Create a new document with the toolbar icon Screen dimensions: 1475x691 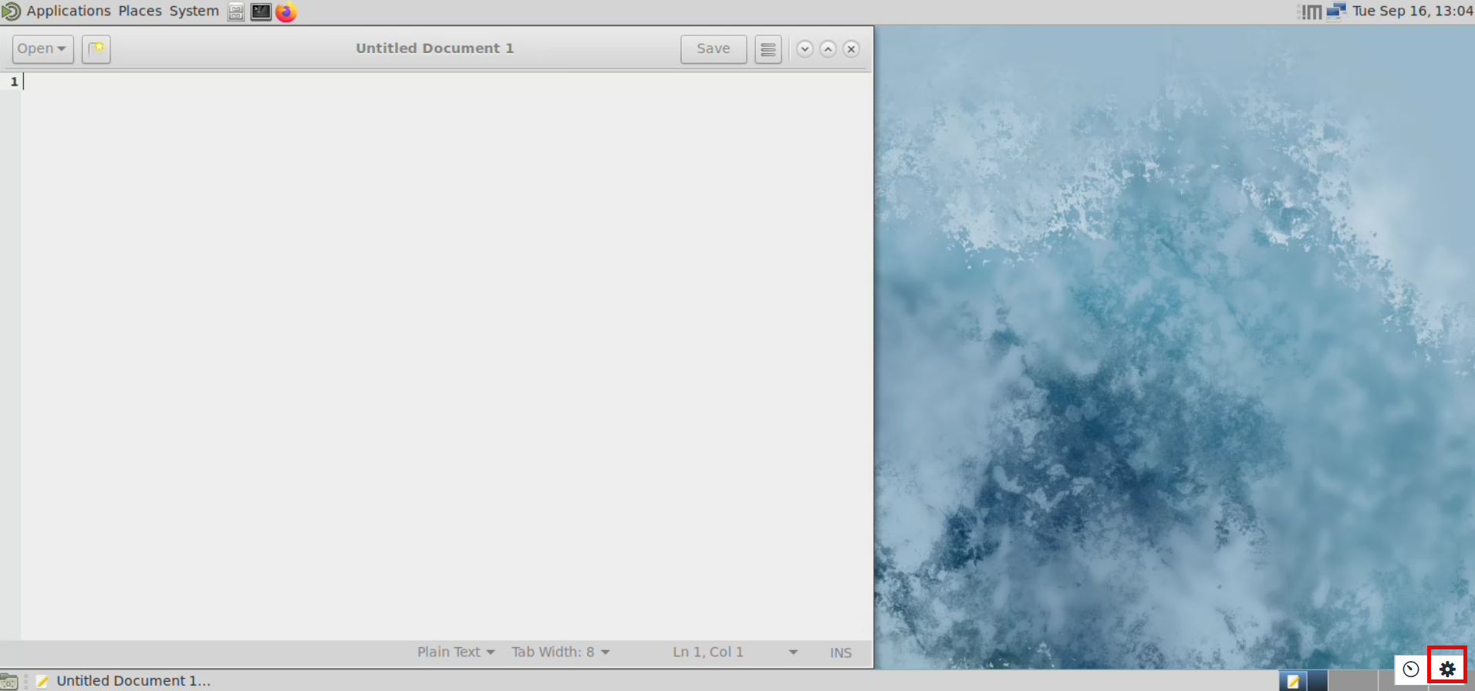click(96, 49)
